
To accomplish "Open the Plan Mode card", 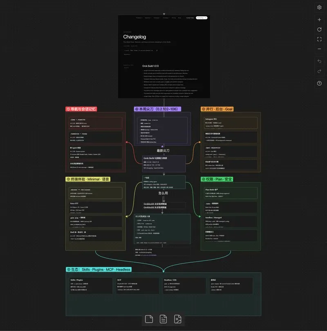I will [x=231, y=193].
